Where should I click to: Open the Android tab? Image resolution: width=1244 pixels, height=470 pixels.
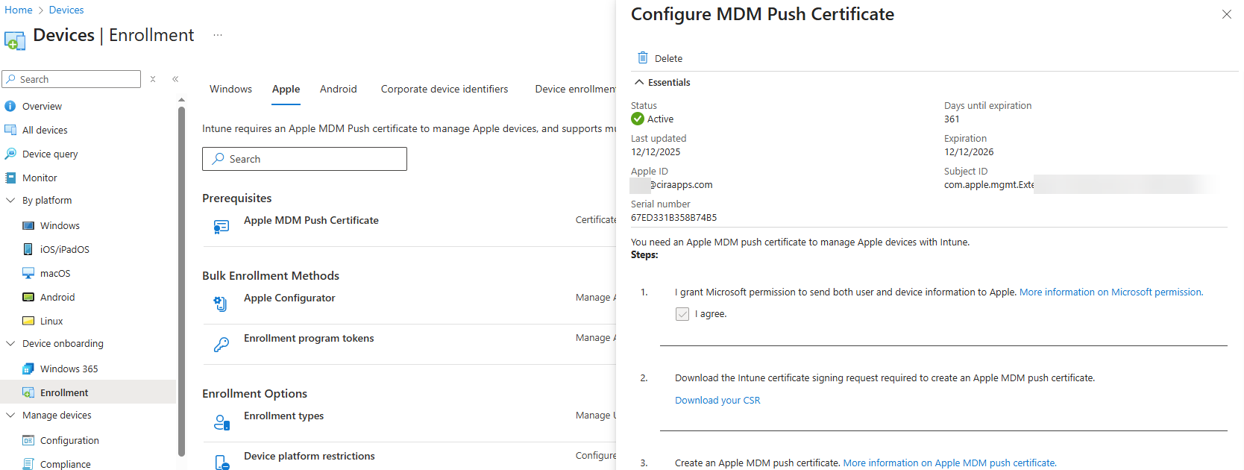pyautogui.click(x=338, y=89)
